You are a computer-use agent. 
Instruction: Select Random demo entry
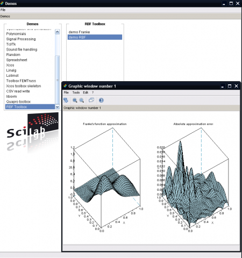point(30,55)
